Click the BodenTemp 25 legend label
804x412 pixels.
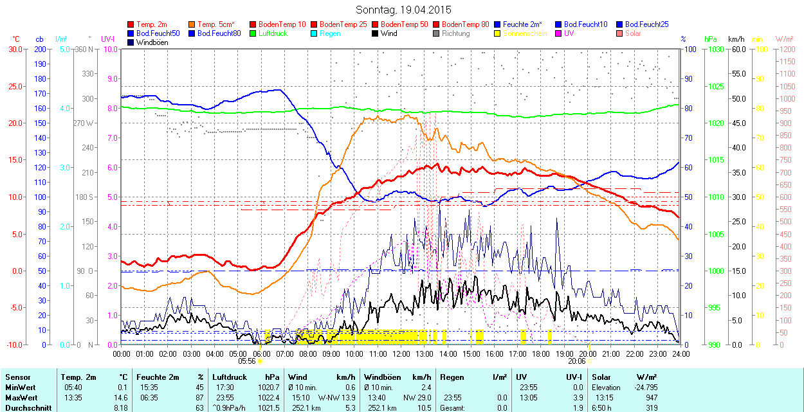tap(343, 24)
